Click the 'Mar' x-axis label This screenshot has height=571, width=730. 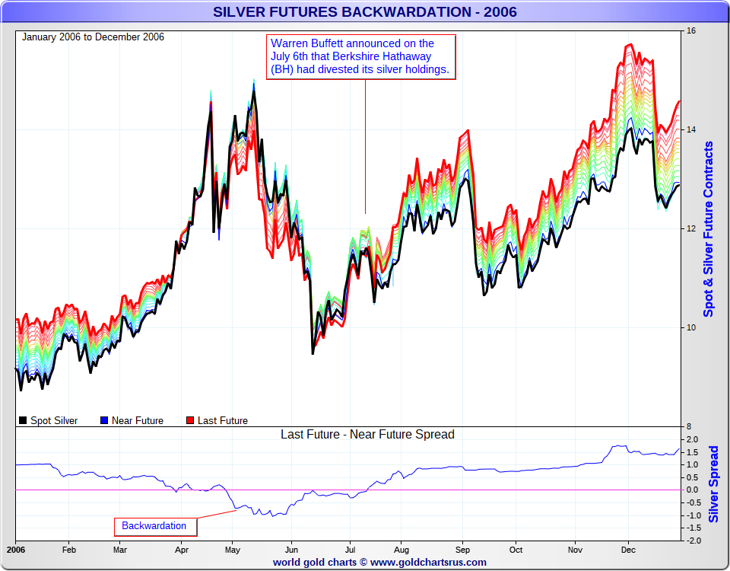tap(119, 550)
